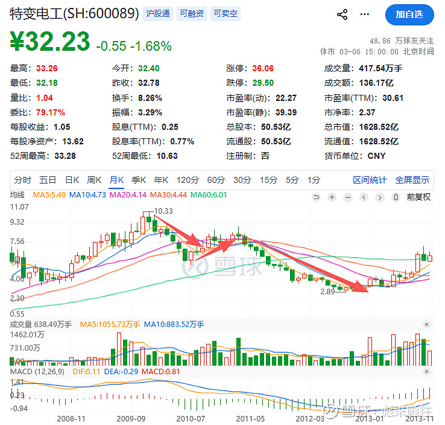This screenshot has width=445, height=425.
Task: Click the DIF:0.11 MACD legend value
Action: click(86, 372)
